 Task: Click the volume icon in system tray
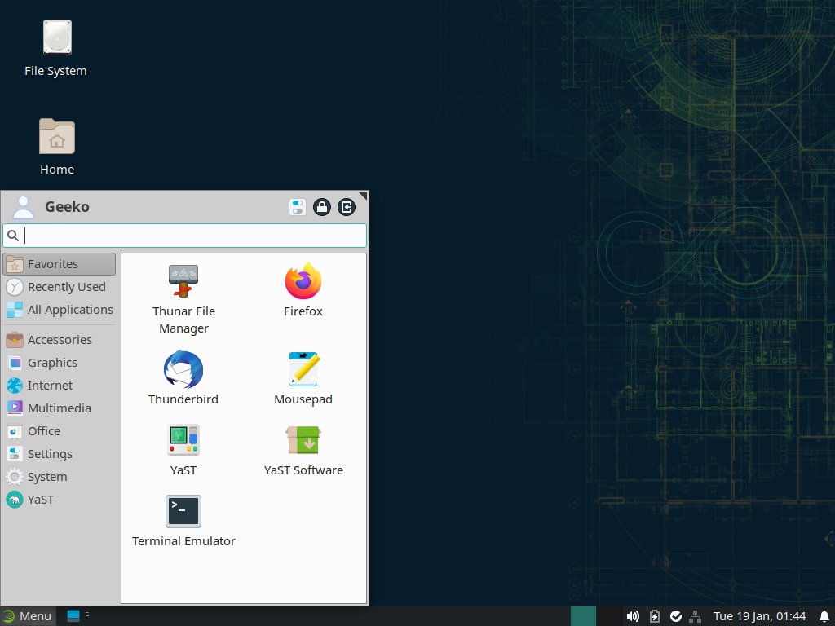click(633, 616)
